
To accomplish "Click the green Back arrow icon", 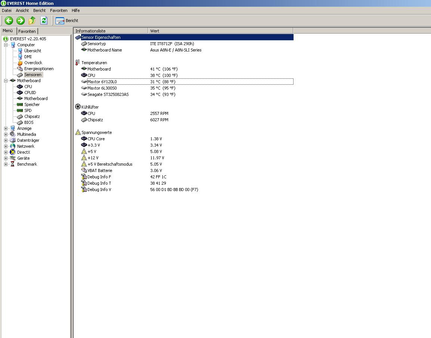I will coord(9,21).
